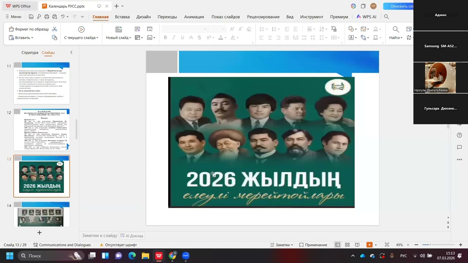Collapse the slide panel with the chevron
Screen dimensions: 468x263
(71, 53)
